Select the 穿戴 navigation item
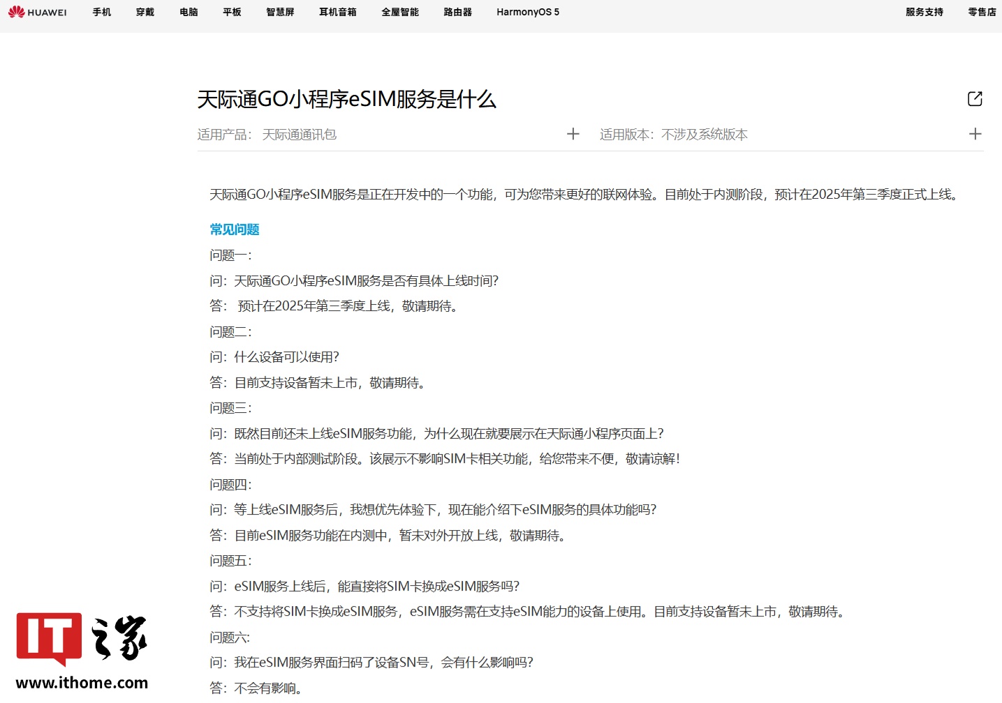The image size is (1002, 703). 145,12
